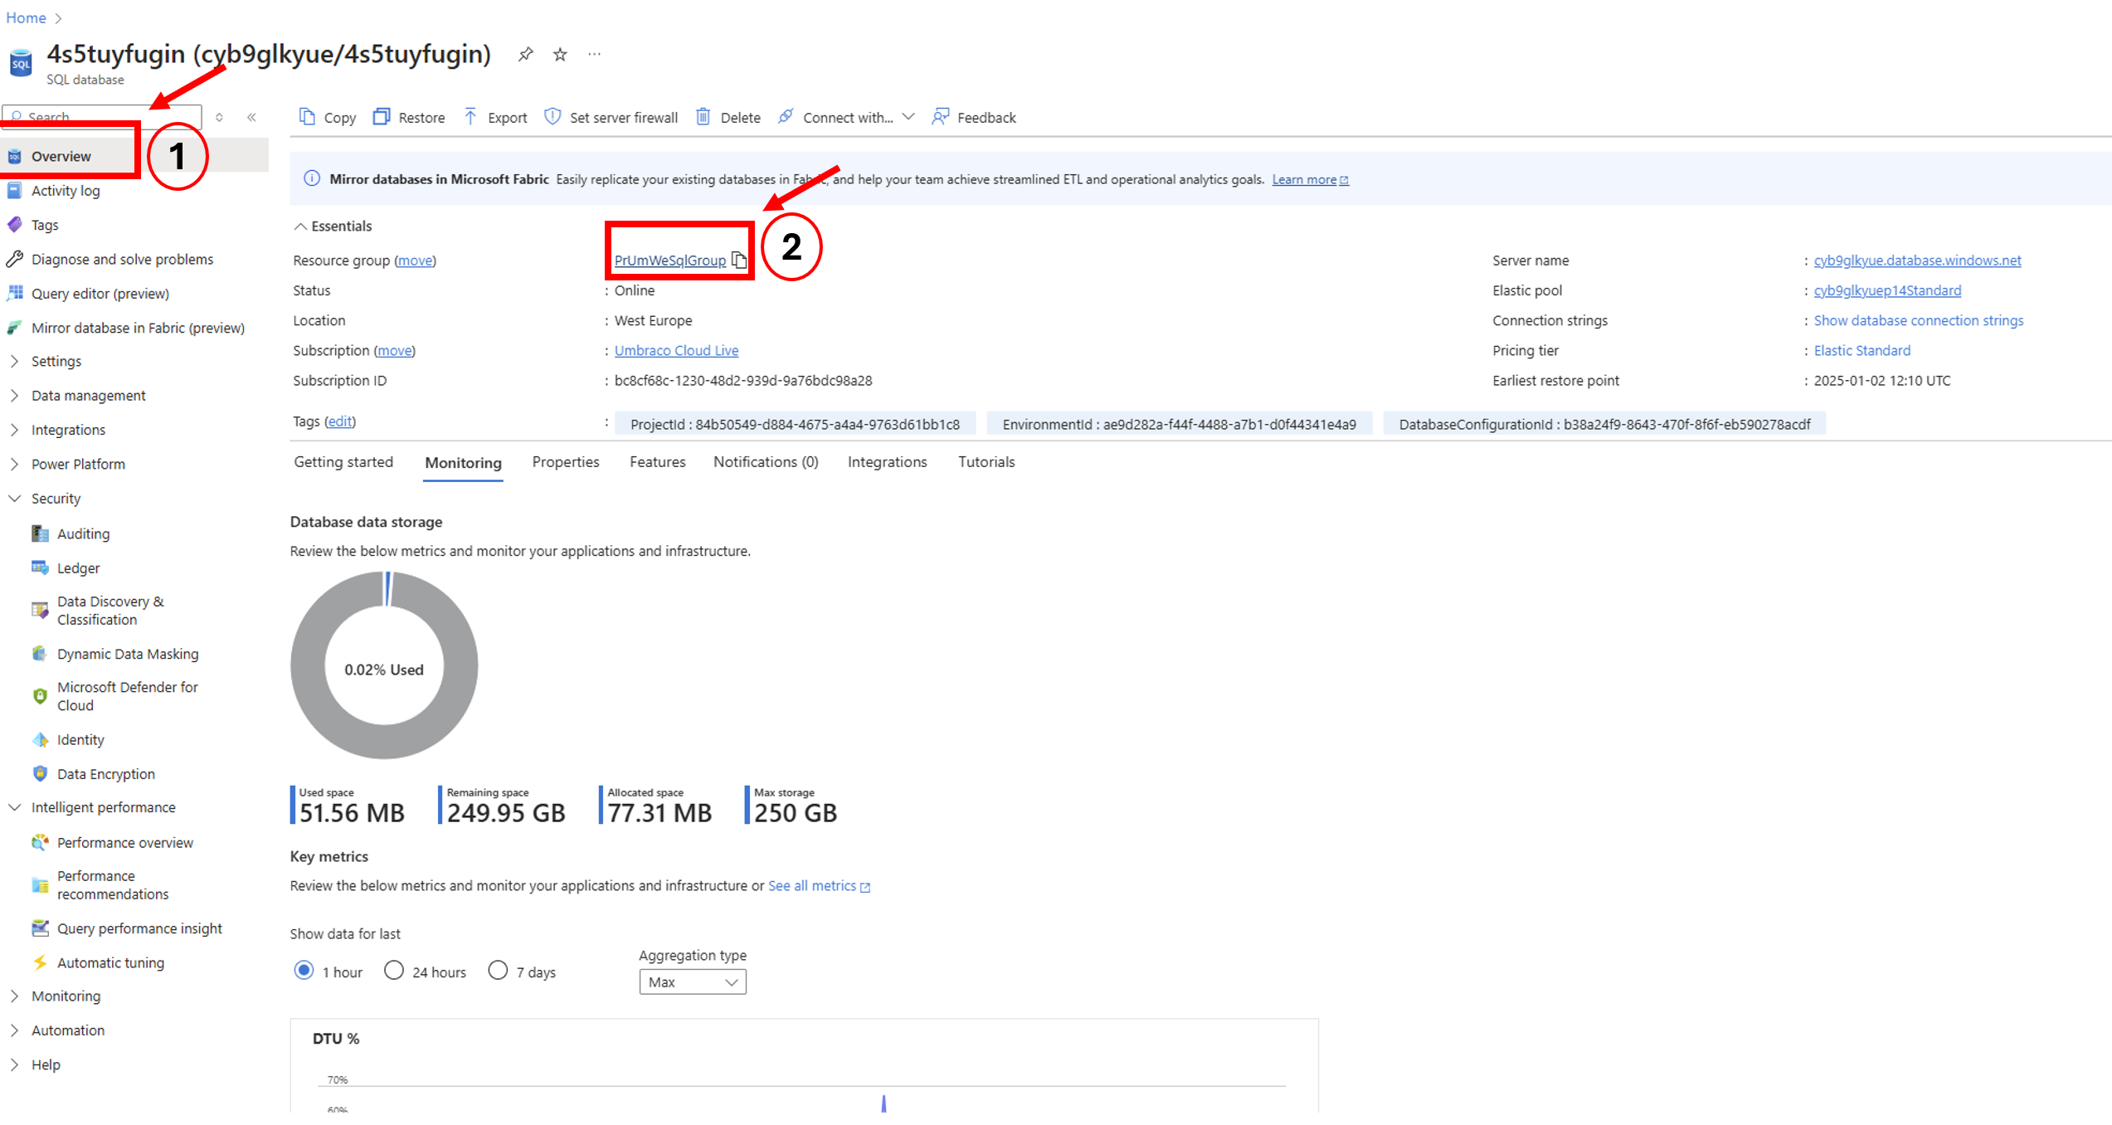Click the Delete trash icon

click(x=703, y=117)
